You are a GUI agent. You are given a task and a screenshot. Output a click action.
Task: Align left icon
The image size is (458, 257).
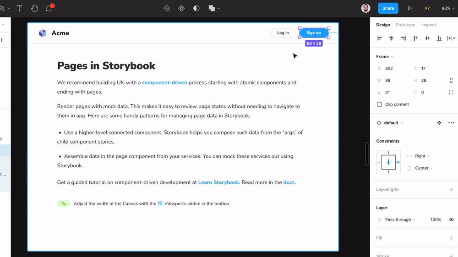(x=379, y=38)
